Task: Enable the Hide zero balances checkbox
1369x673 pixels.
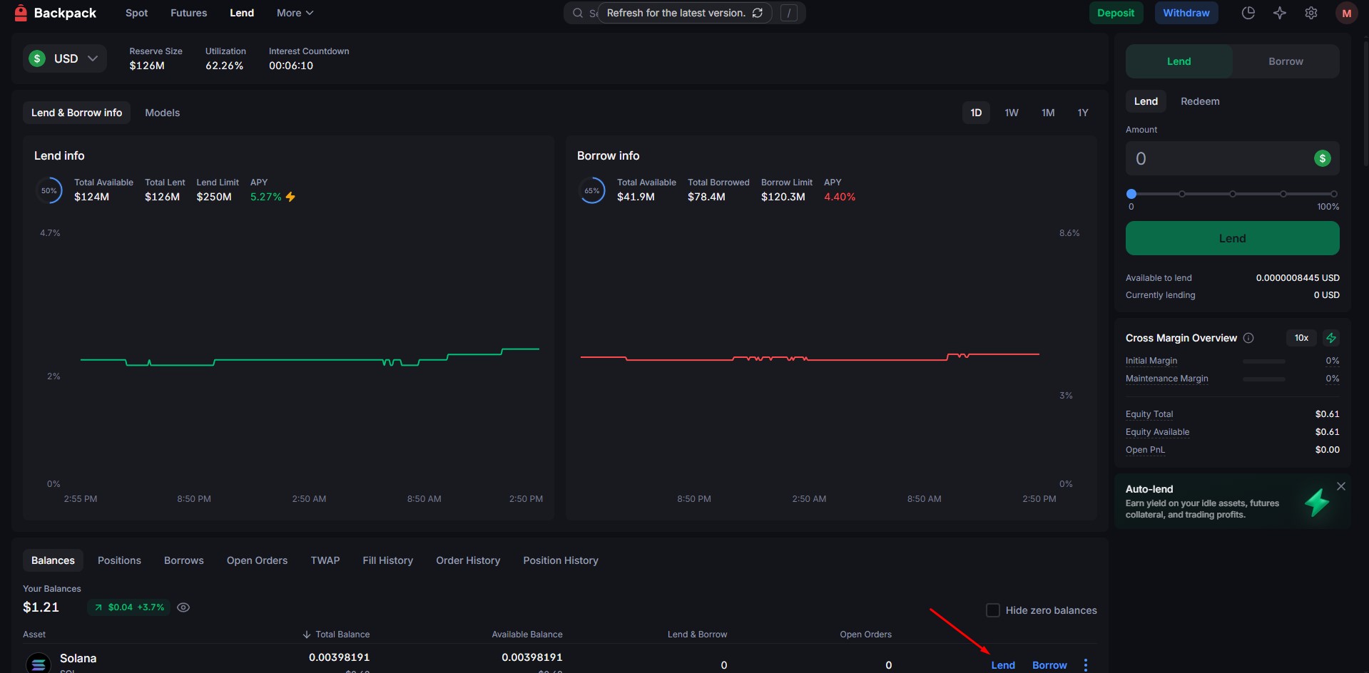Action: pos(992,610)
